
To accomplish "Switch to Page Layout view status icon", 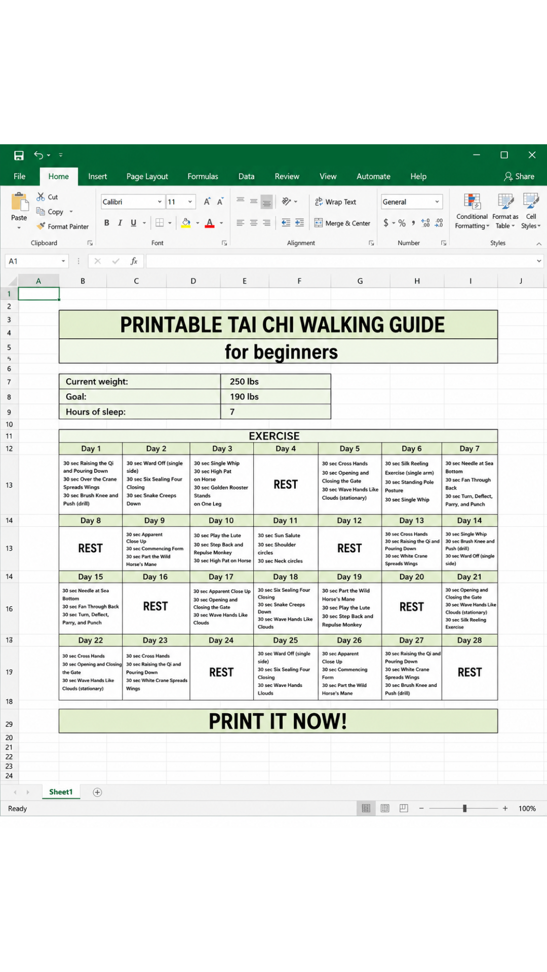I will (385, 808).
